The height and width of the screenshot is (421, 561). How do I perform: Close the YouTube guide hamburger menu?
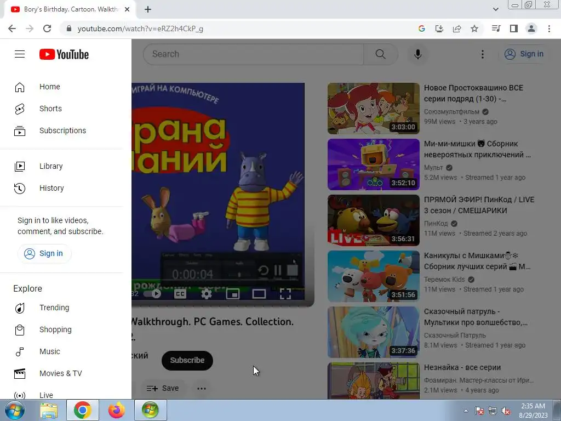click(20, 54)
